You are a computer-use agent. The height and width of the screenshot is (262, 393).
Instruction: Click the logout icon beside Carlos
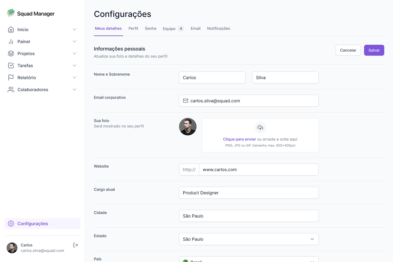tap(76, 245)
